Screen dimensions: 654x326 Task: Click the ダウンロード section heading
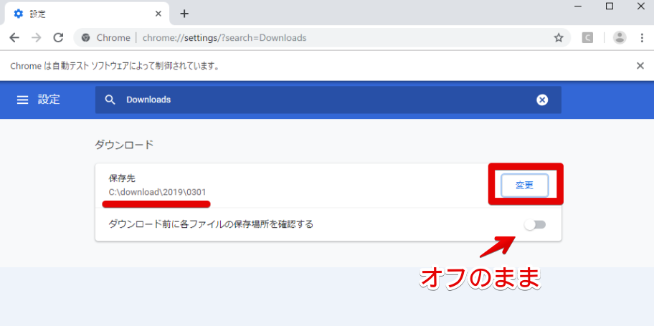pyautogui.click(x=124, y=145)
